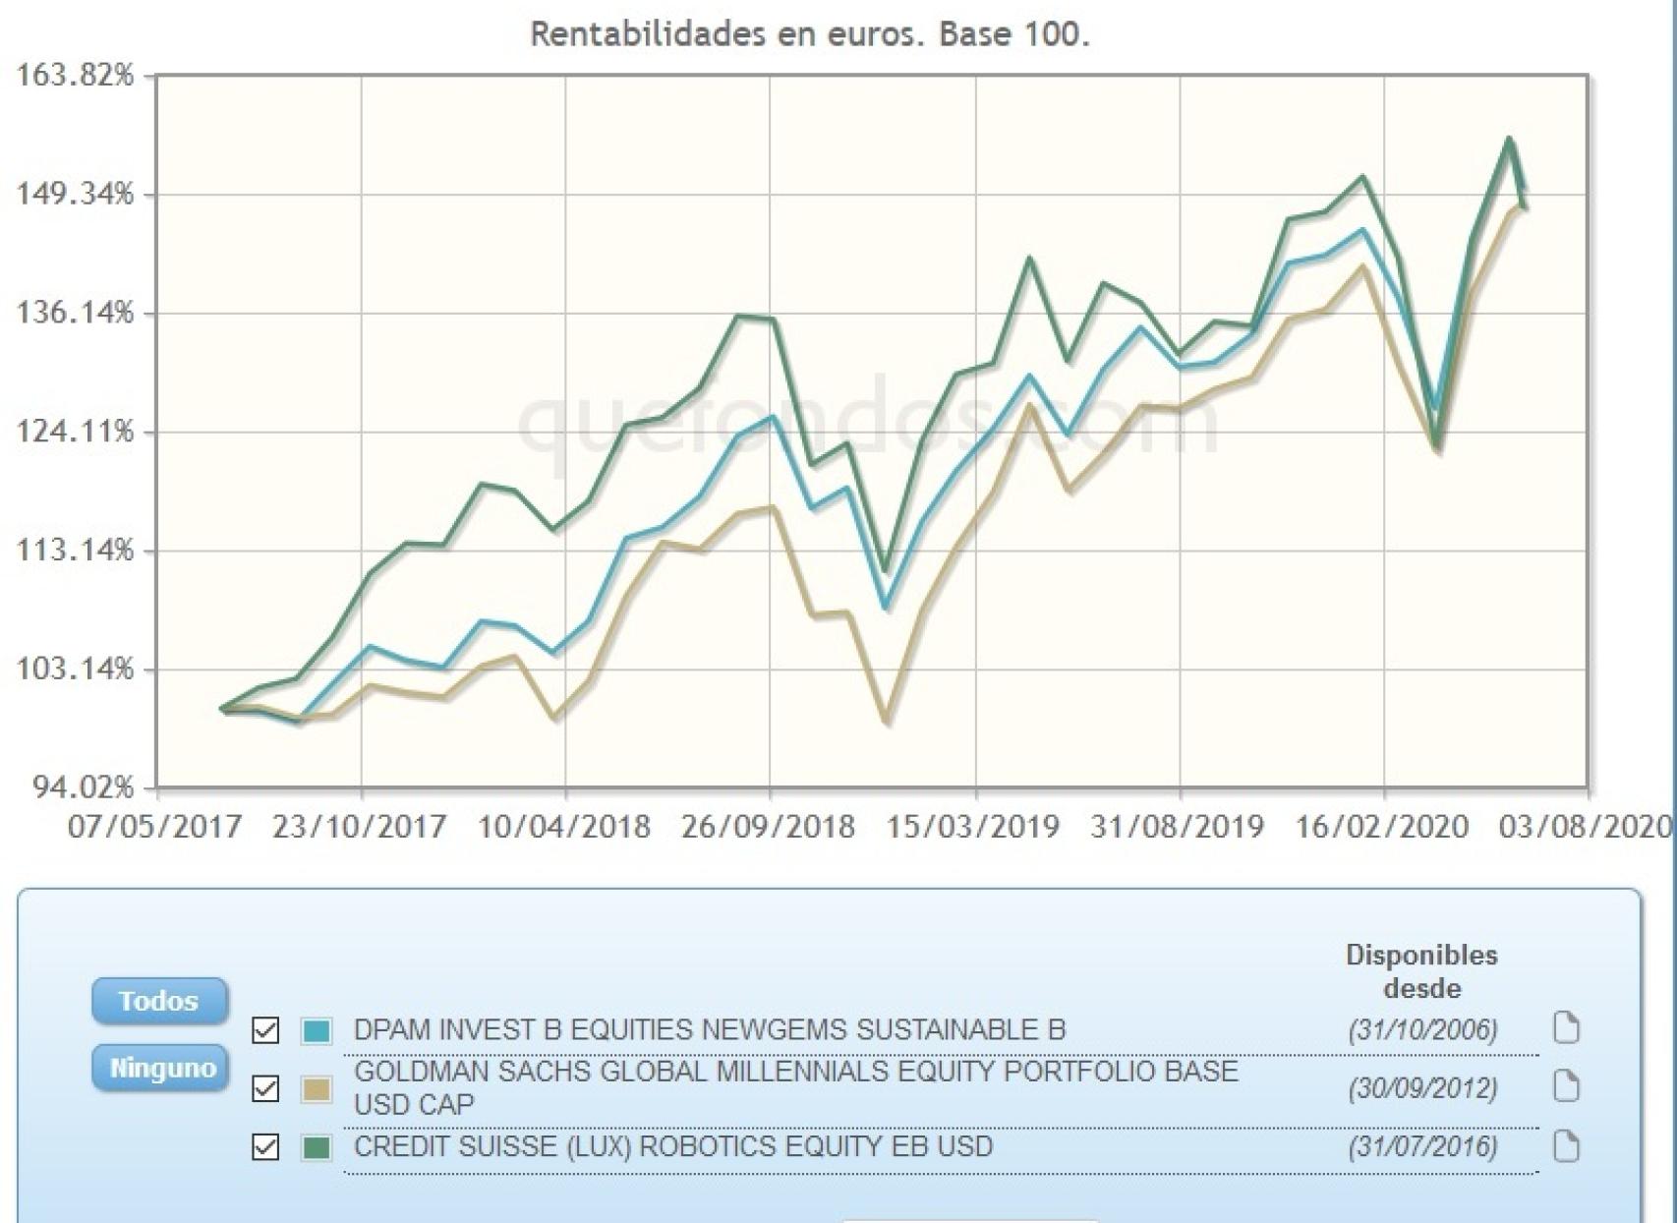The width and height of the screenshot is (1677, 1223).
Task: Click the tan Goldman Sachs color swatch
Action: click(x=317, y=1089)
